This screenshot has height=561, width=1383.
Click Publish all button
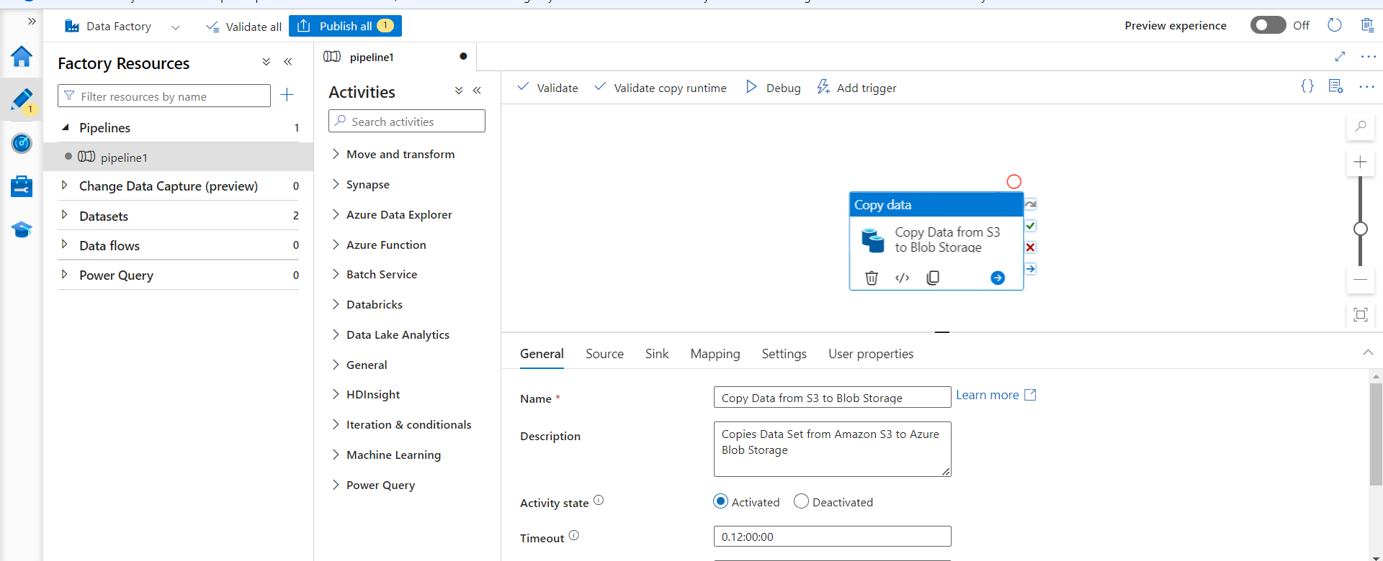(345, 26)
